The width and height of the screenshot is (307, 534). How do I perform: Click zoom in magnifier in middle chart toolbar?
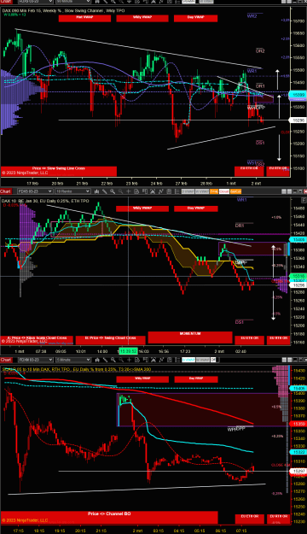click(x=113, y=191)
